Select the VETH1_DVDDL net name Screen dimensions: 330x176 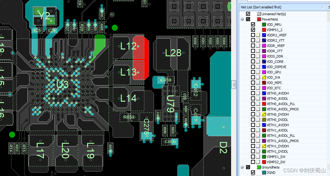tap(277, 151)
